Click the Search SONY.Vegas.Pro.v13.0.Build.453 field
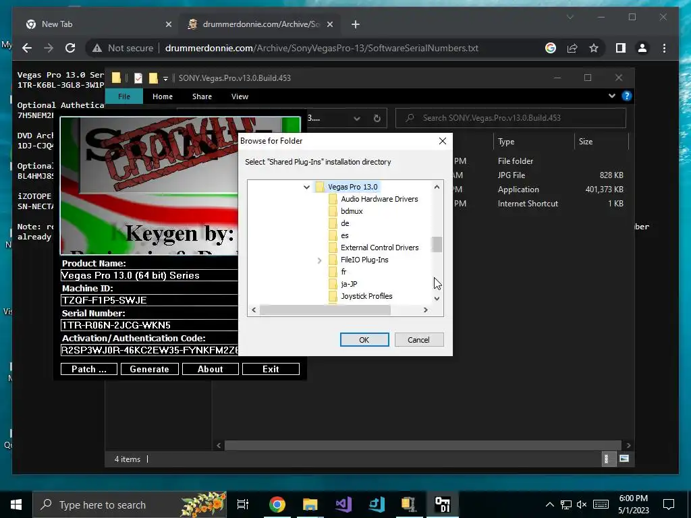 (510, 118)
